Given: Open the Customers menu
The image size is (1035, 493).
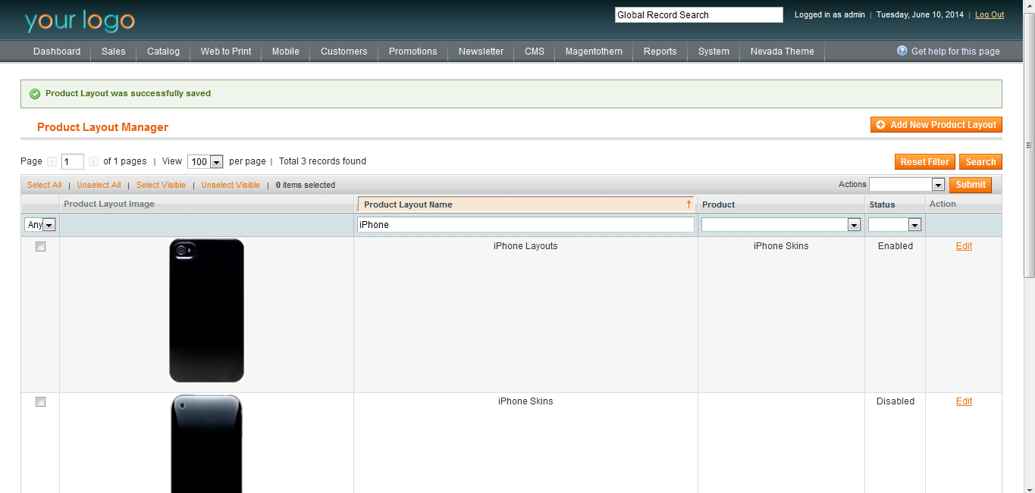Looking at the screenshot, I should (344, 51).
